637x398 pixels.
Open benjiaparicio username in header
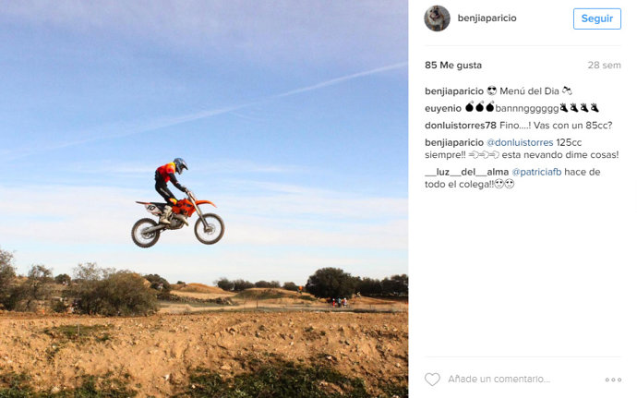click(x=487, y=18)
